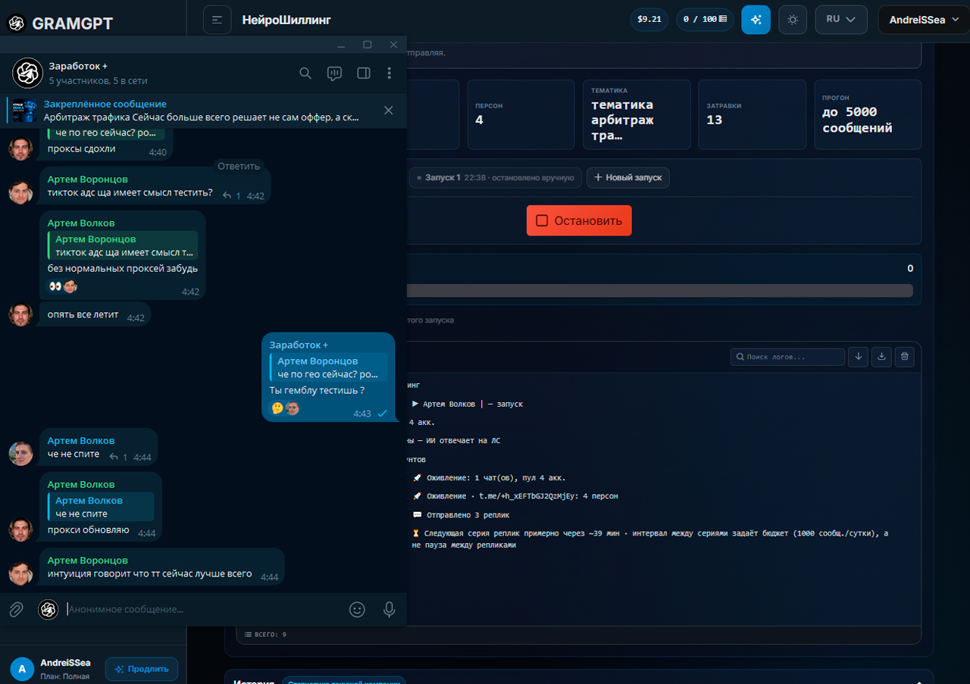Maximize the Telegram chat window
970x684 pixels.
pos(368,45)
